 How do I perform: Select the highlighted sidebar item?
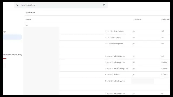[x=12, y=37]
